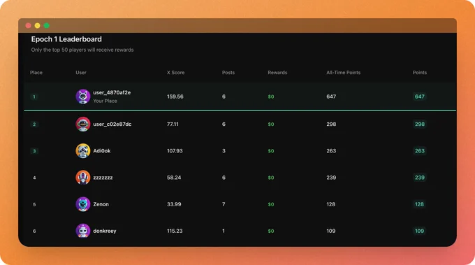Click X Score value 159.56
The height and width of the screenshot is (265, 475).
[175, 96]
